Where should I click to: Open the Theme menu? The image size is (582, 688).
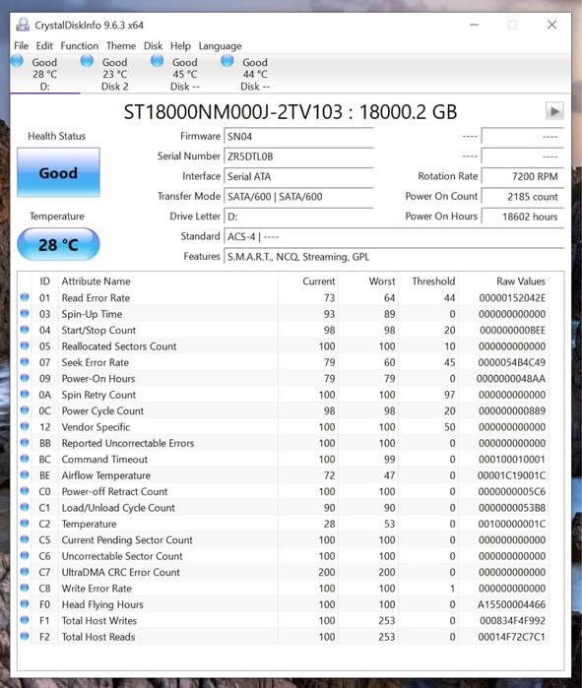(x=121, y=45)
